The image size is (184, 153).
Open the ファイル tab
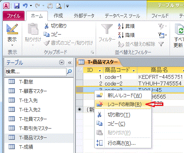[x=14, y=16]
